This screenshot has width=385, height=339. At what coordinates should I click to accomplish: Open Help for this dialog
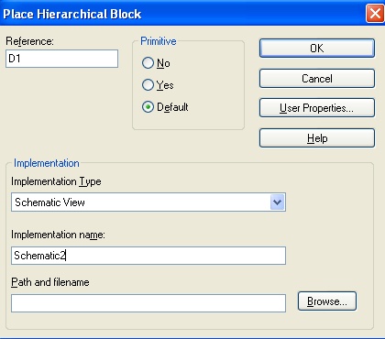tap(317, 138)
